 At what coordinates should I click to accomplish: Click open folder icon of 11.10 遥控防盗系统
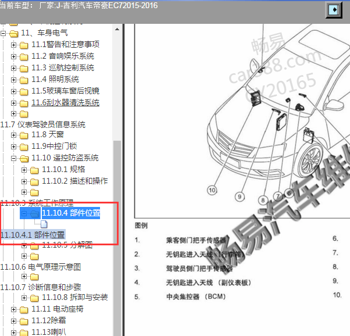coord(24,159)
